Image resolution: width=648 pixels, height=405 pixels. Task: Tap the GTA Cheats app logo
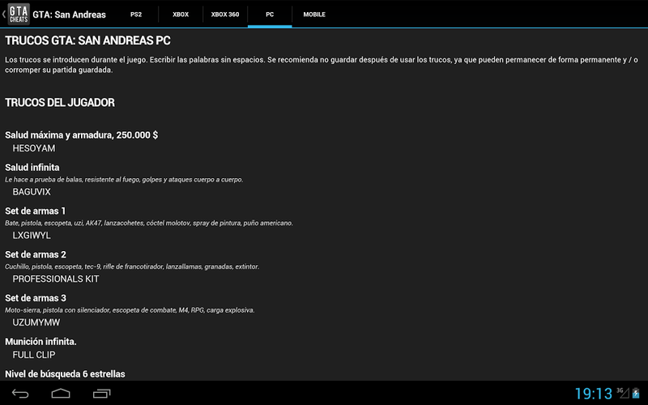click(19, 15)
